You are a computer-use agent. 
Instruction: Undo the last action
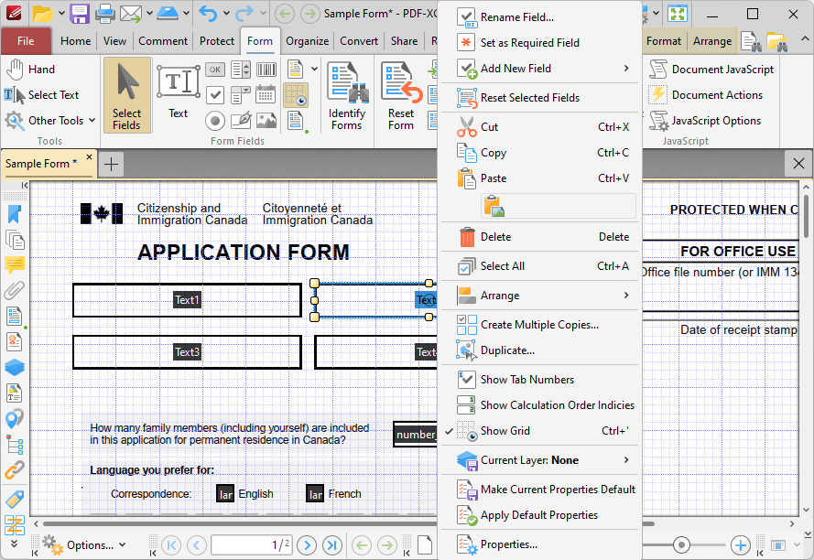[x=208, y=14]
